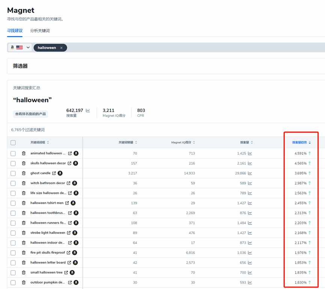325x289 pixels.
Task: Click the halloween tshirt men keyword
Action: click(x=47, y=203)
